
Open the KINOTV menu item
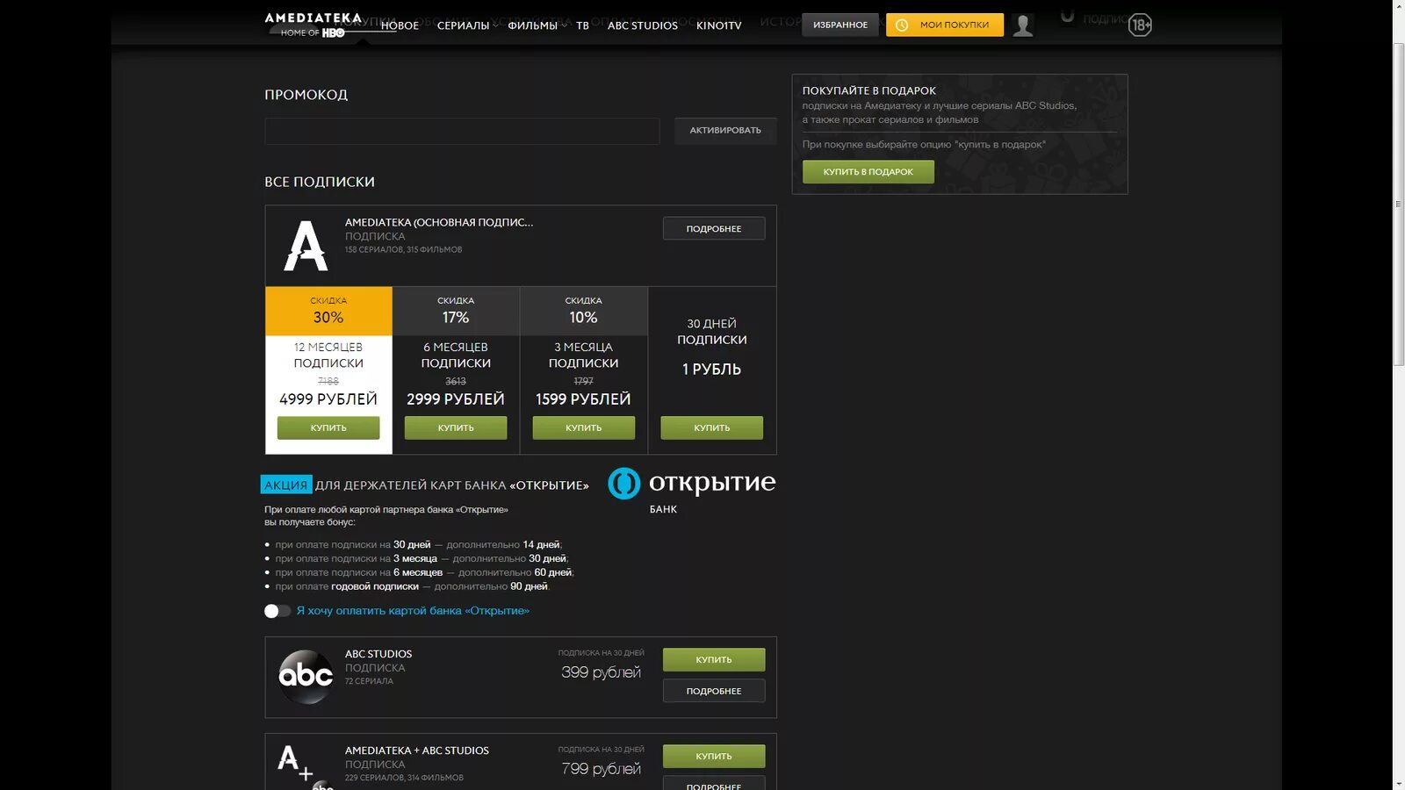pos(718,25)
